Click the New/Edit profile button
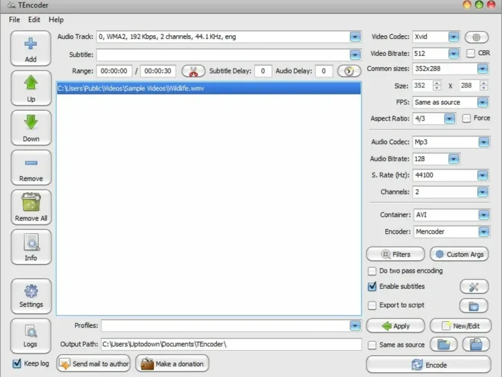The image size is (502, 377). tap(461, 326)
